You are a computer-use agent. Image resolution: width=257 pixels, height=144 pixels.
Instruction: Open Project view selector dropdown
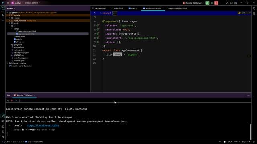pos(11,8)
